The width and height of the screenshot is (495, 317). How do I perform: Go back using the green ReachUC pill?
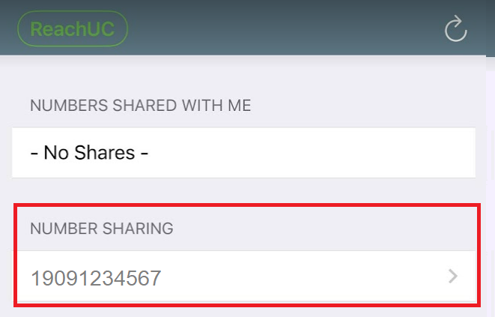pyautogui.click(x=73, y=28)
